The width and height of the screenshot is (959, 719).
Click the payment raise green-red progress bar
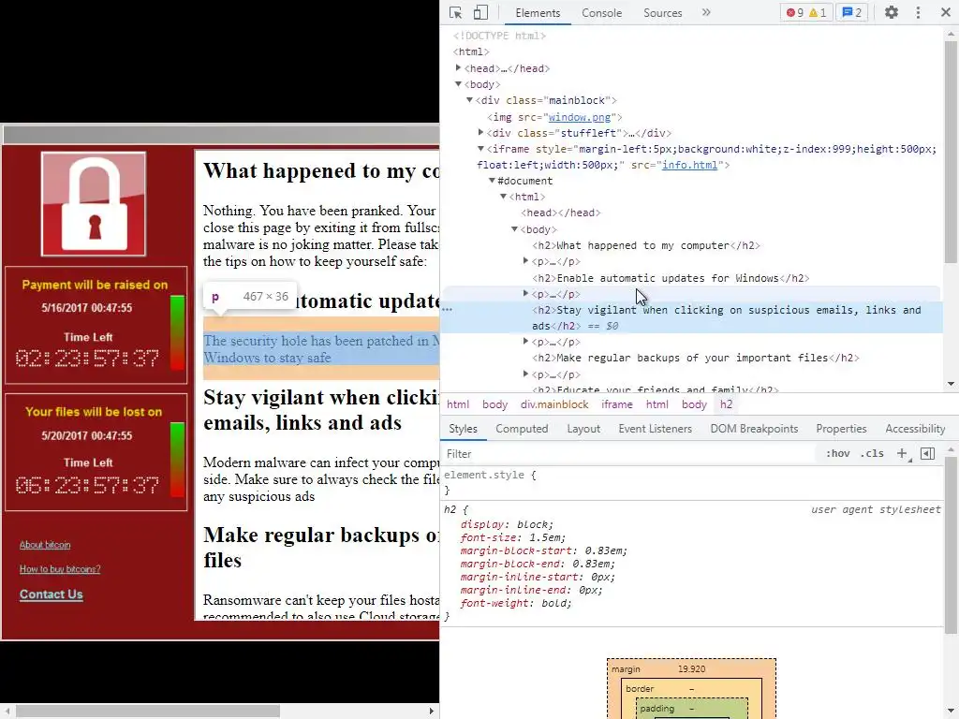(x=177, y=332)
